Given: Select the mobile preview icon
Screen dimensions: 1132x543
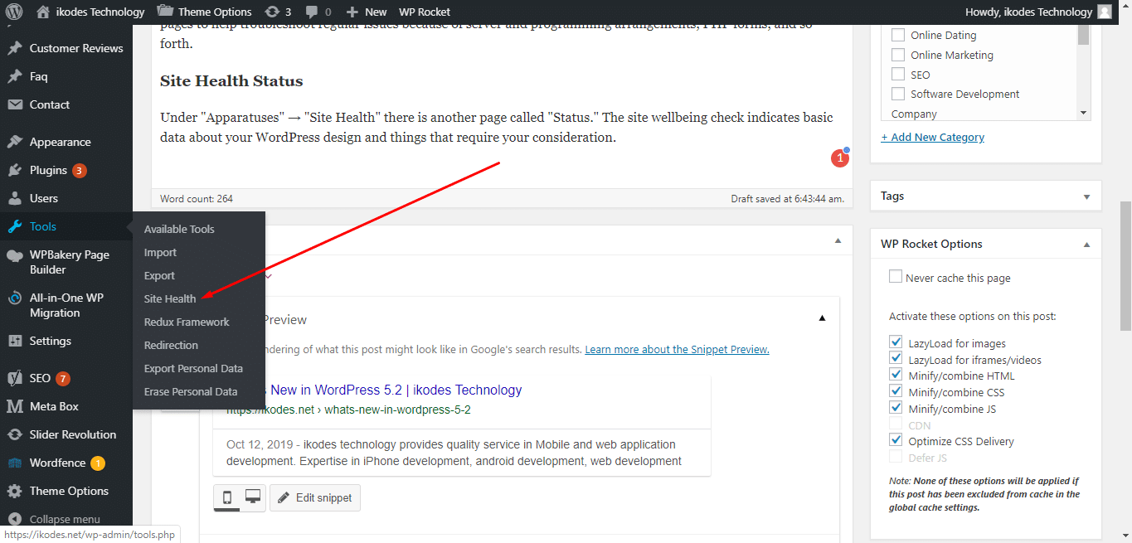Looking at the screenshot, I should [x=226, y=497].
